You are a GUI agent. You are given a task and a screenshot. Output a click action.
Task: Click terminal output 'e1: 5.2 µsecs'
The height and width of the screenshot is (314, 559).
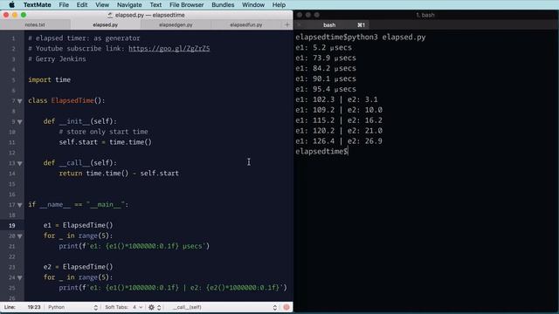(323, 47)
